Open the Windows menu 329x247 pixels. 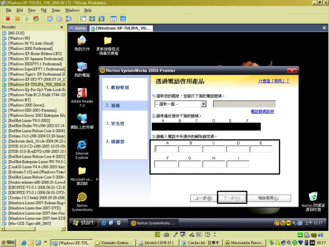[72, 10]
